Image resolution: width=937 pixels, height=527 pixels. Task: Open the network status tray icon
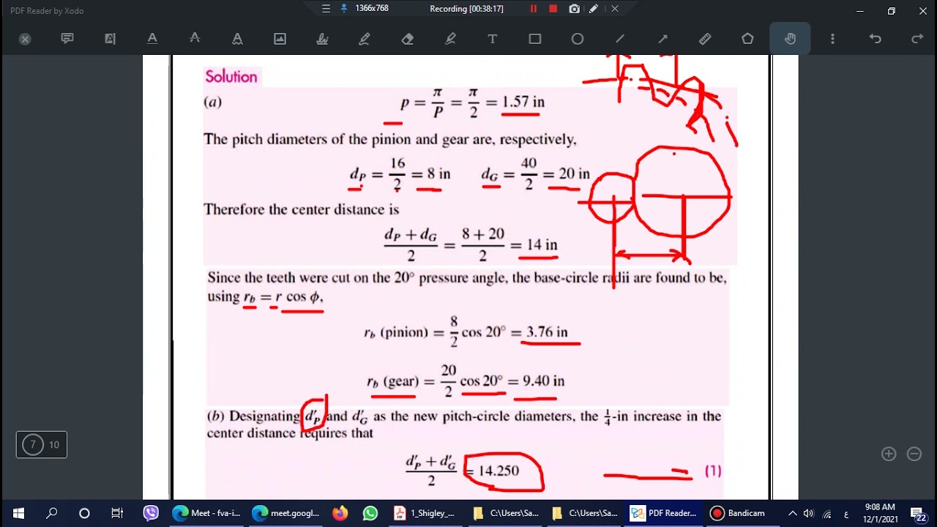point(827,513)
